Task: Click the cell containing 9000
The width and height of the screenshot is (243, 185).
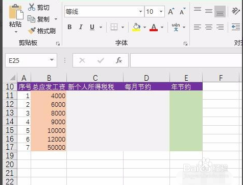Action: 49,122
